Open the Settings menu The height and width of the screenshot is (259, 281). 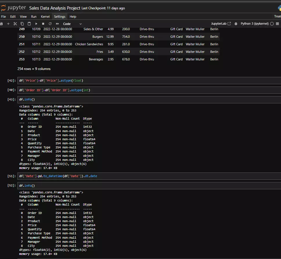[x=60, y=17]
